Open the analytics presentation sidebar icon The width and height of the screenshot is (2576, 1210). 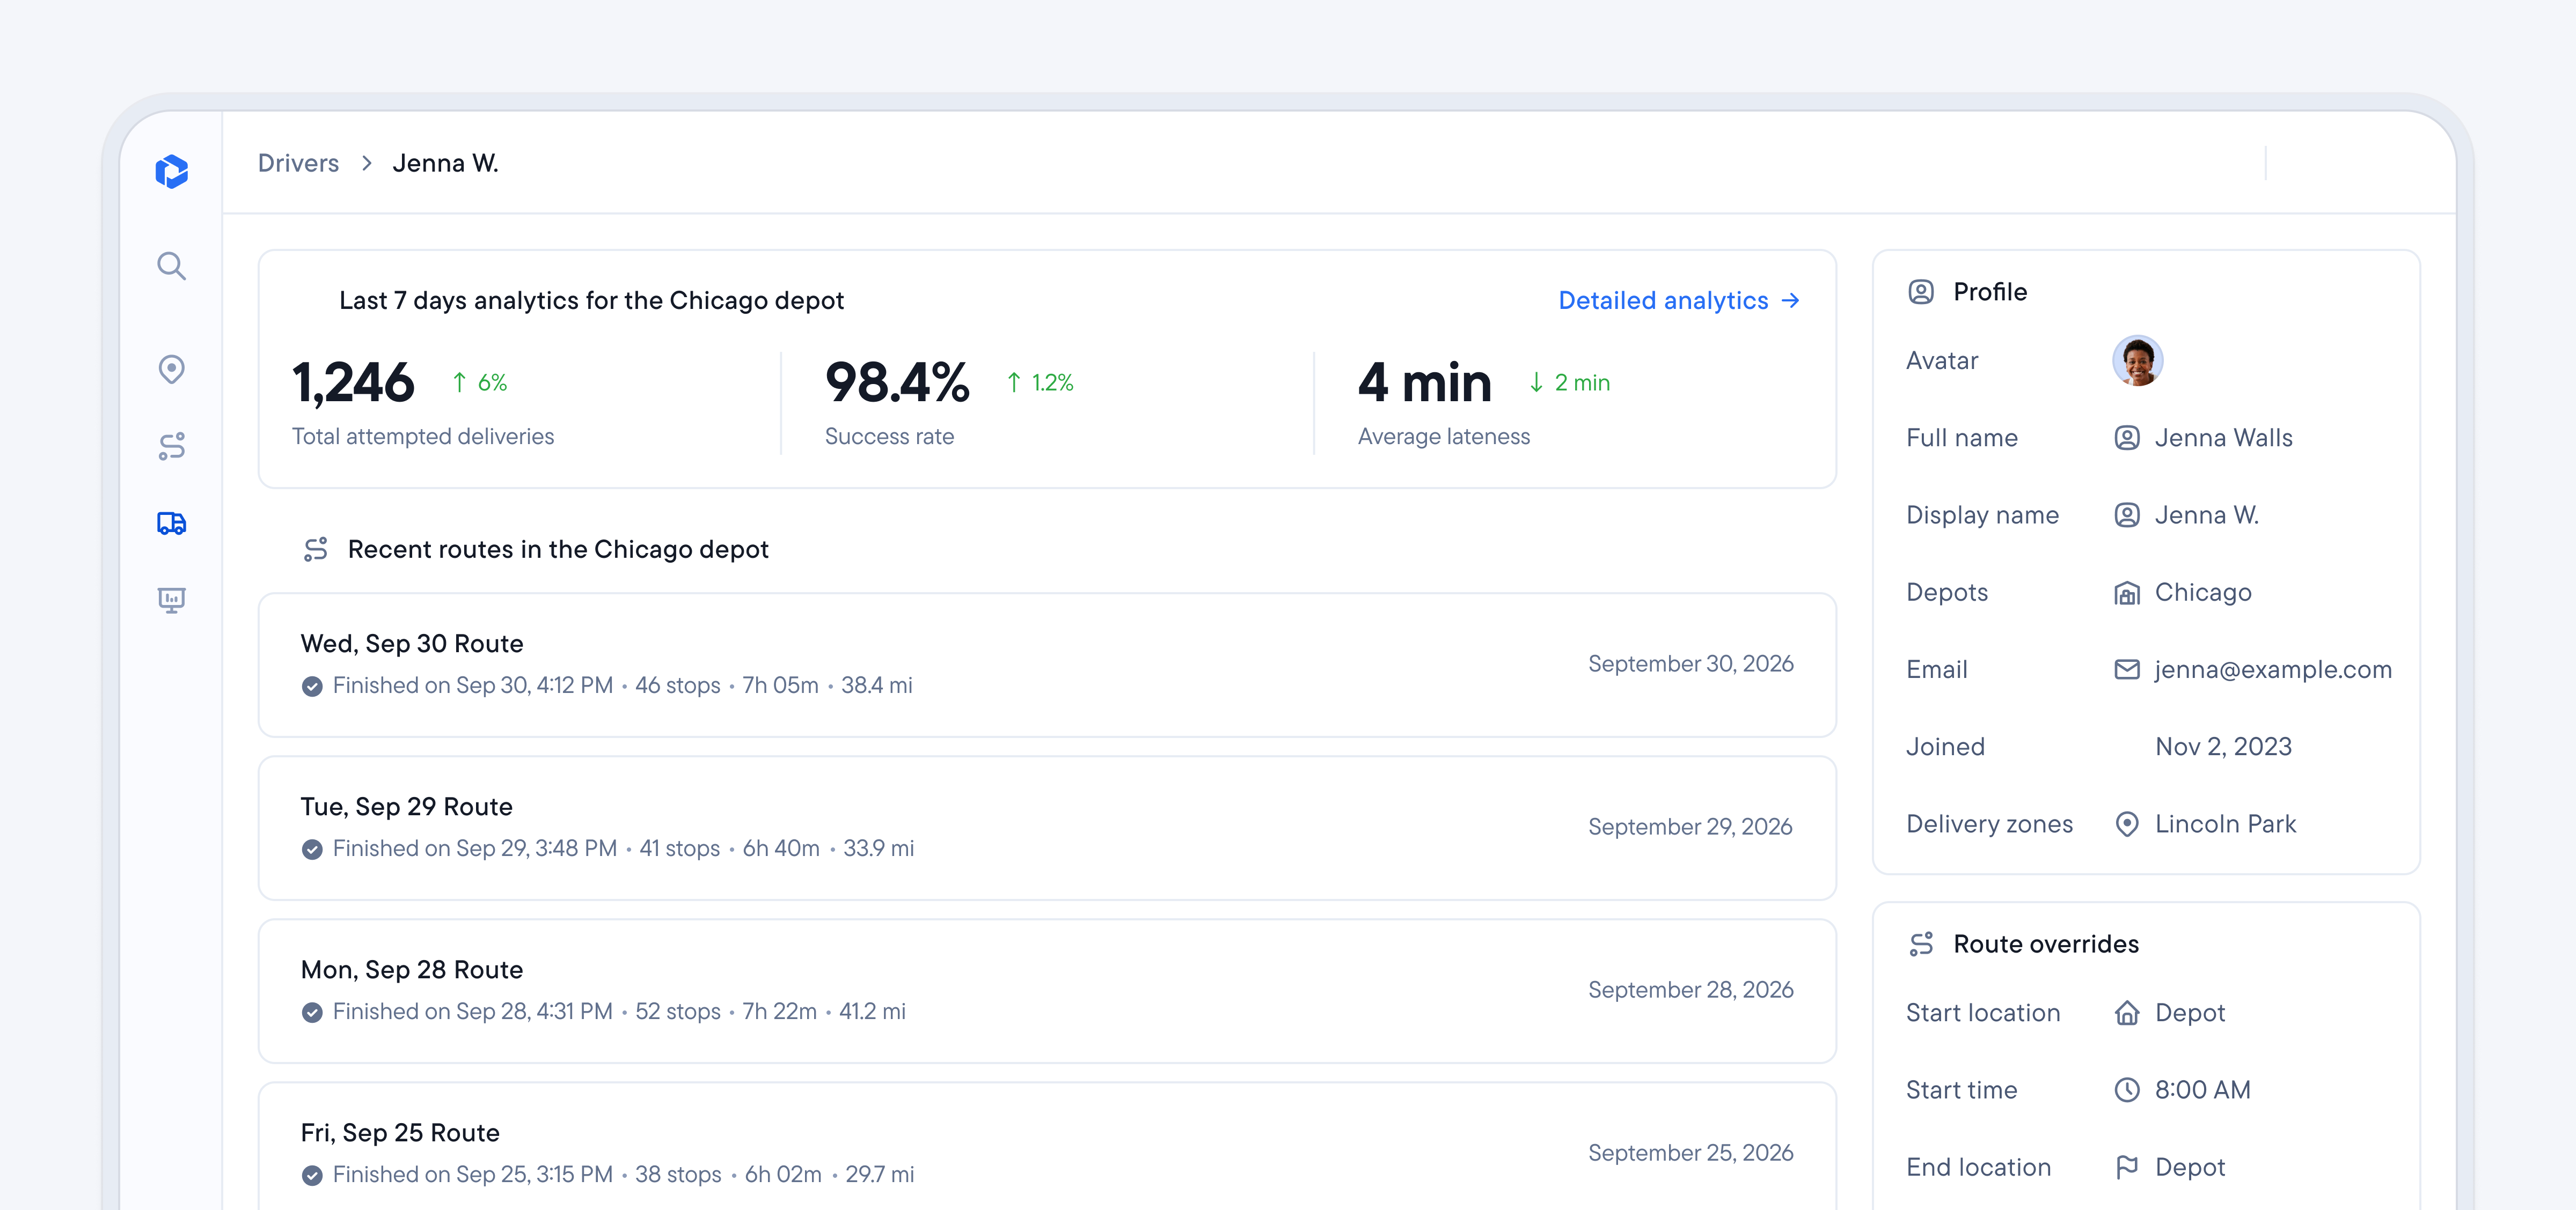coord(172,600)
